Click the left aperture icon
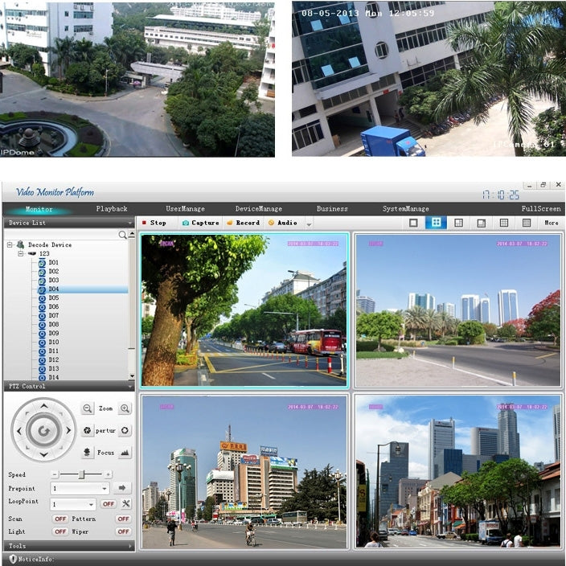The image size is (566, 566). pos(87,430)
